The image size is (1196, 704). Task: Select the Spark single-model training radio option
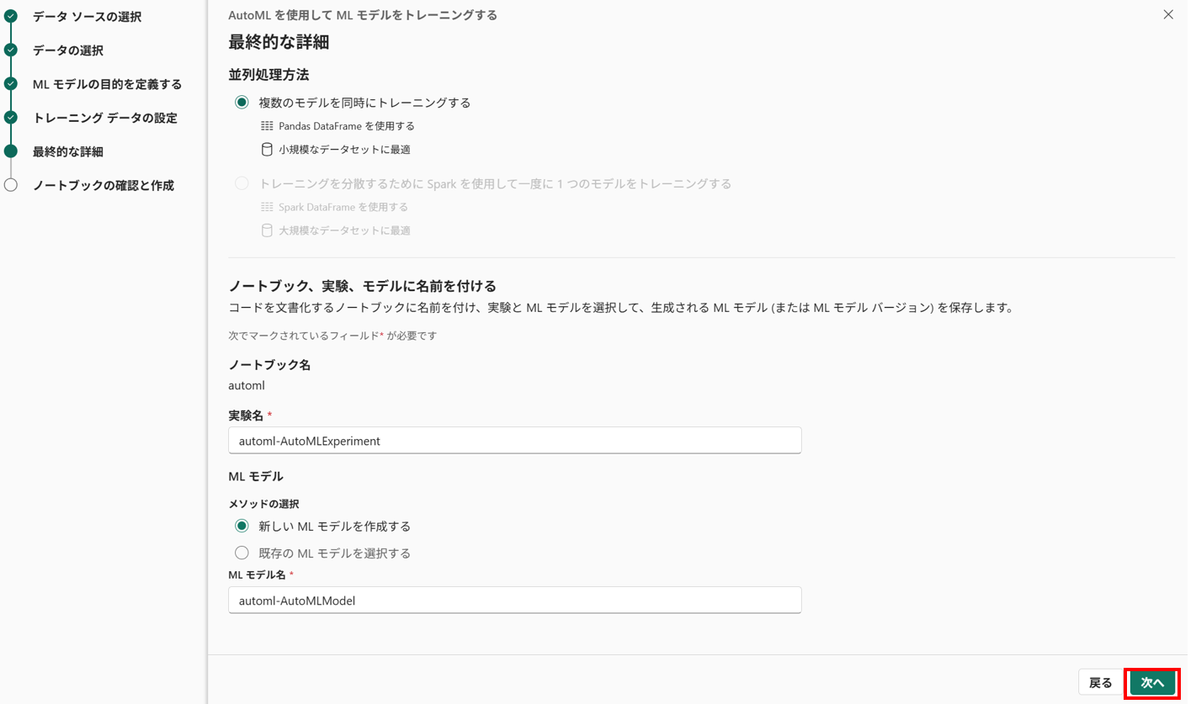coord(242,183)
